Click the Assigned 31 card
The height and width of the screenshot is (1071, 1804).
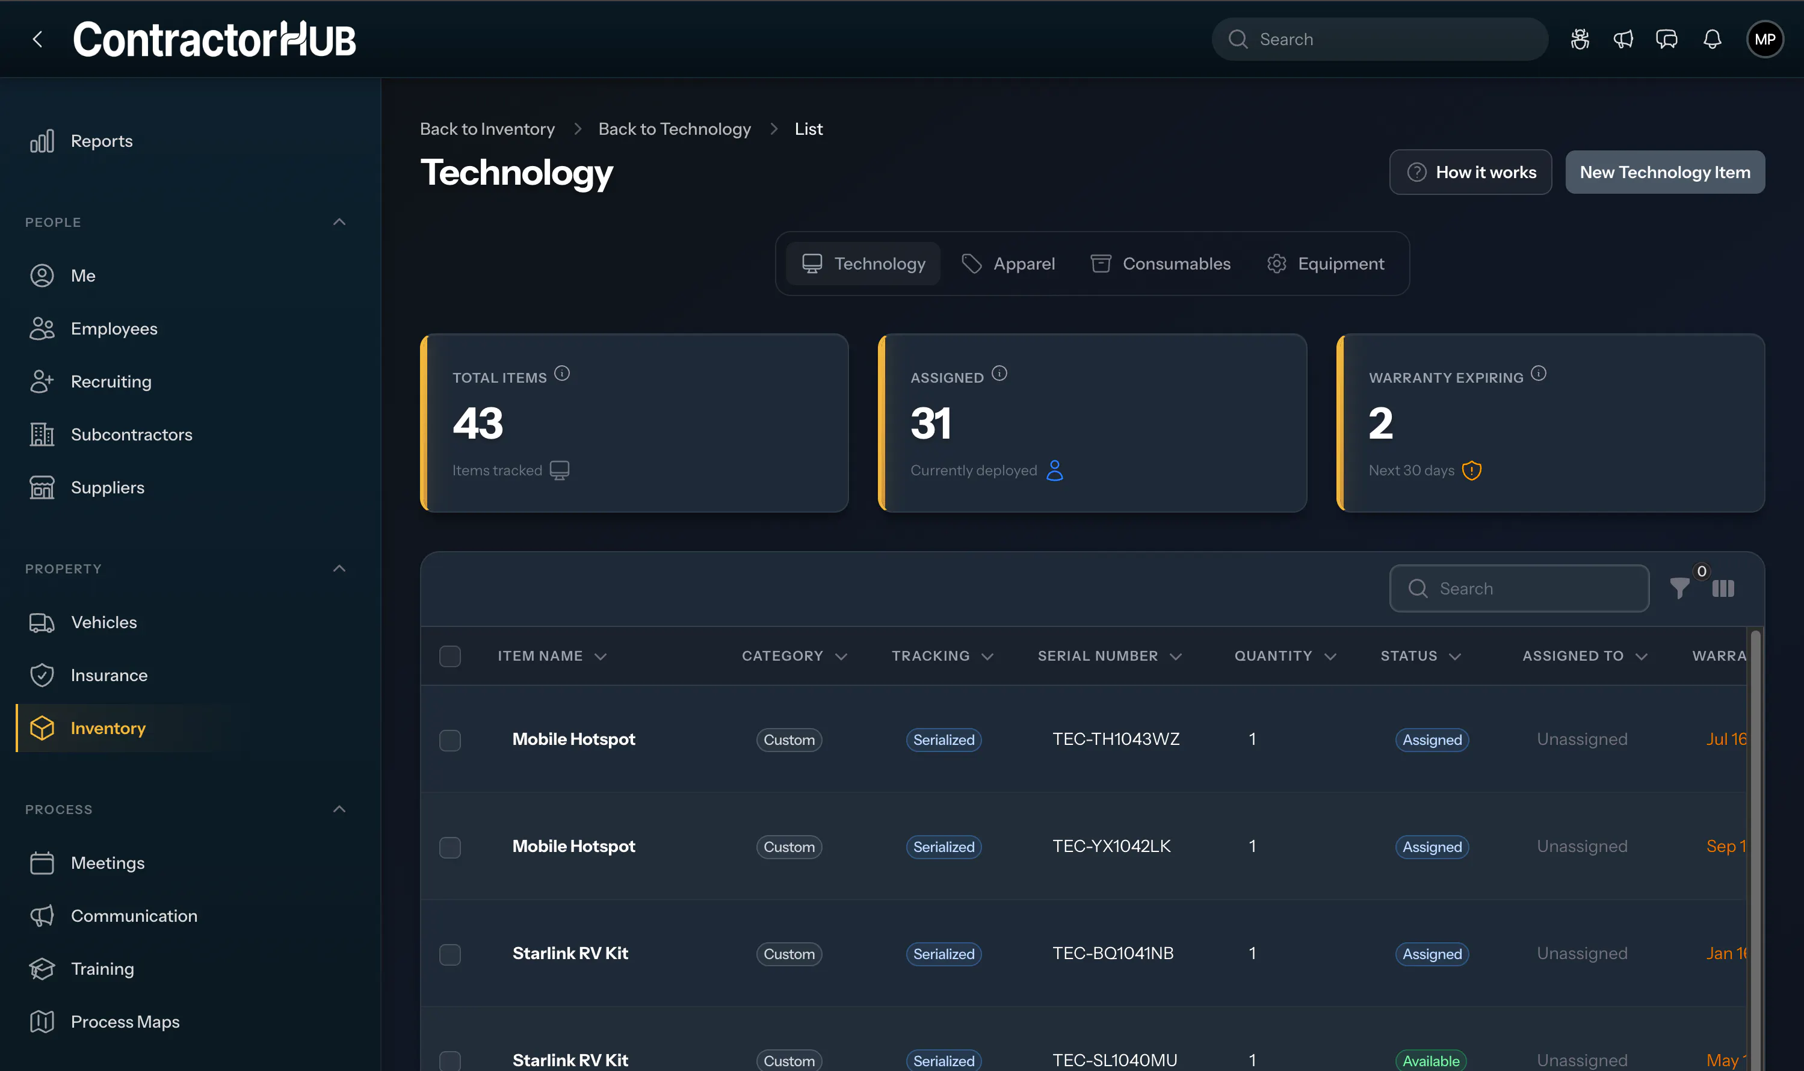point(1093,423)
